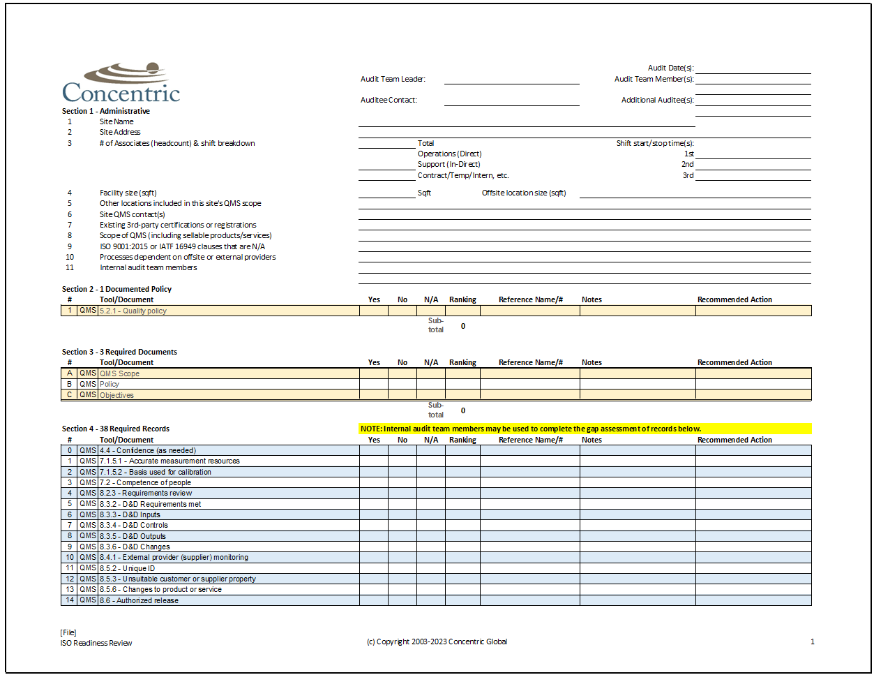
Task: Click the 'Section 3 - 3 Required Documents' heading
Action: tap(119, 352)
